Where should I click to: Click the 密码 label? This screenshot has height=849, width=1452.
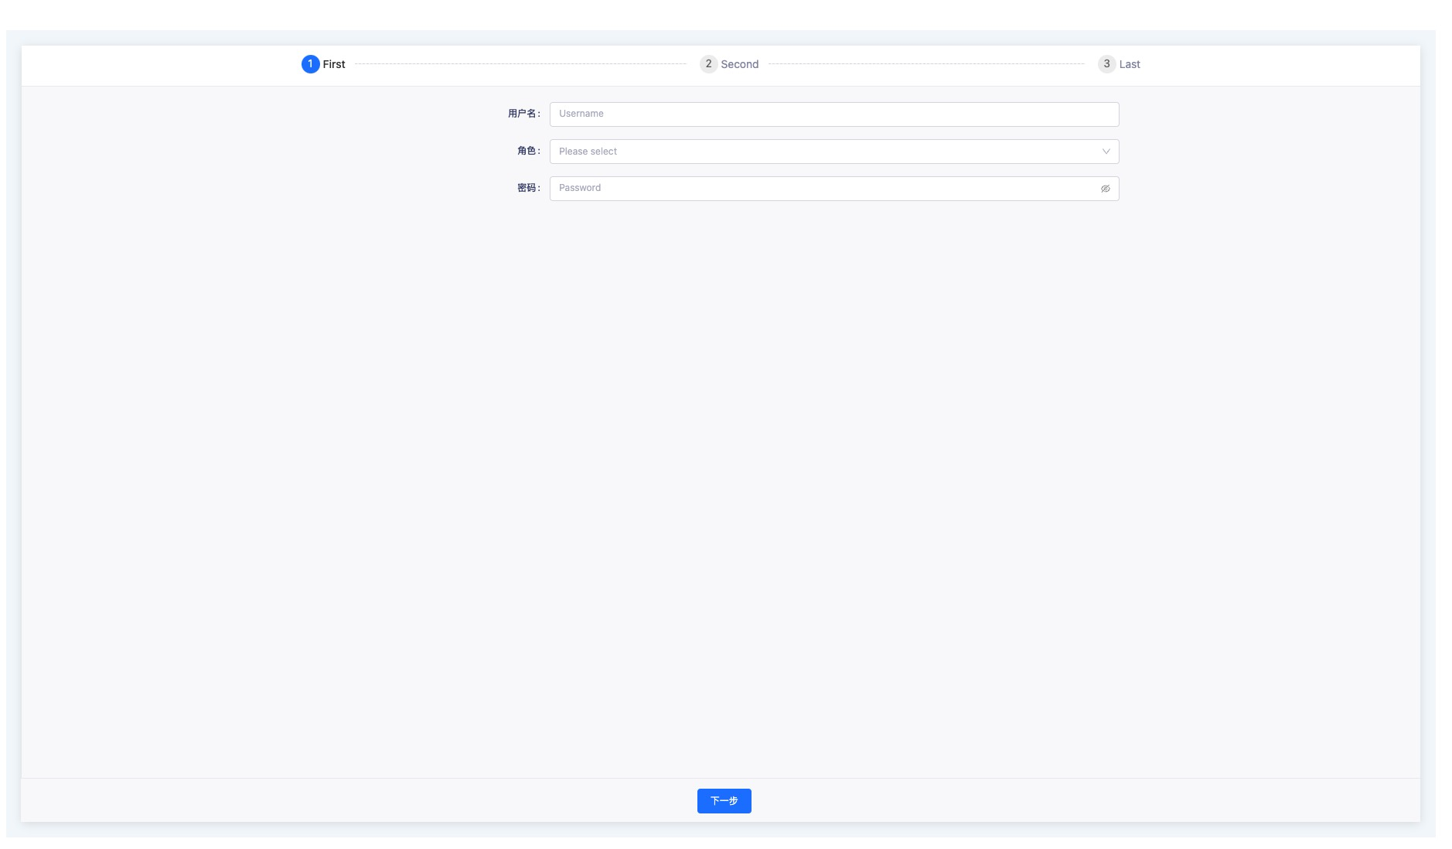[529, 188]
